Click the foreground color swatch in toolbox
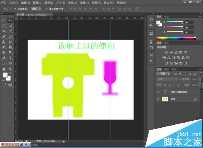This screenshot has height=148, width=203. [x=5, y=75]
